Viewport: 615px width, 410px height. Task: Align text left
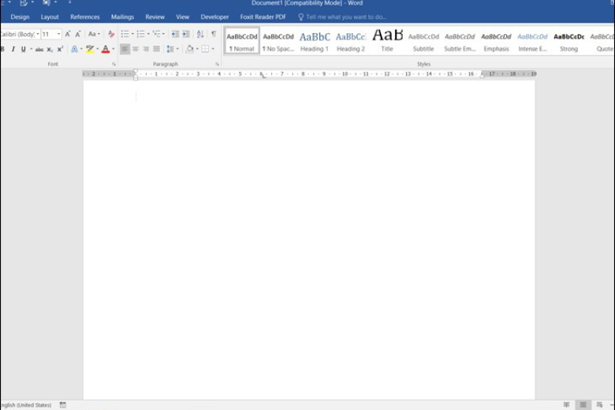(x=125, y=49)
